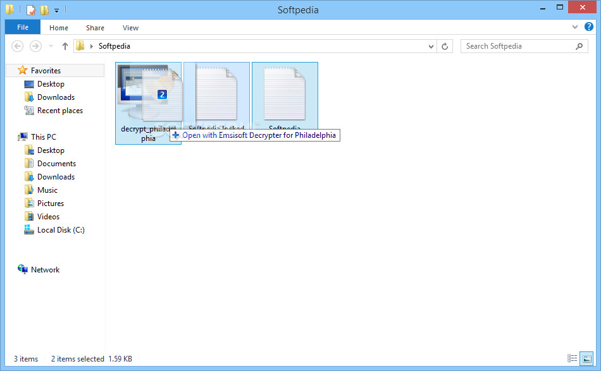
Task: Maximize the Softpedia window
Action: tap(560, 8)
